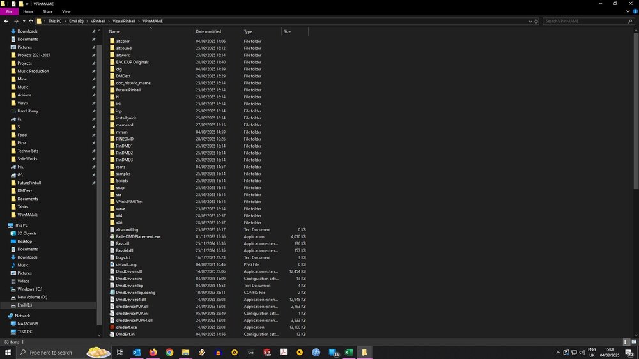
Task: Show hidden system tray icons
Action: pos(558,353)
